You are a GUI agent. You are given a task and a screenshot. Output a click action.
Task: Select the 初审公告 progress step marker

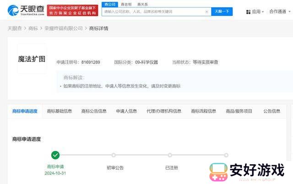[x=114, y=155]
